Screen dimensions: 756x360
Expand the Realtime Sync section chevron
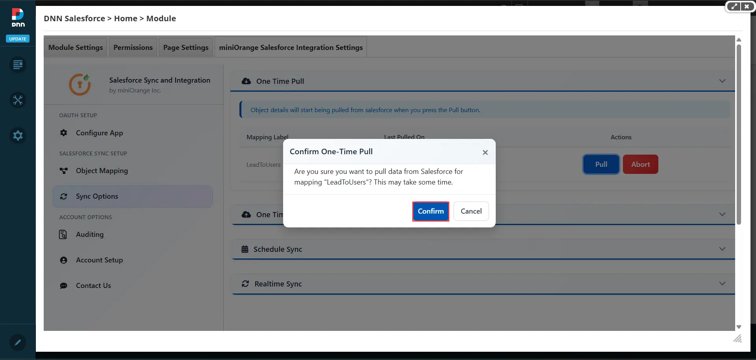pyautogui.click(x=722, y=284)
